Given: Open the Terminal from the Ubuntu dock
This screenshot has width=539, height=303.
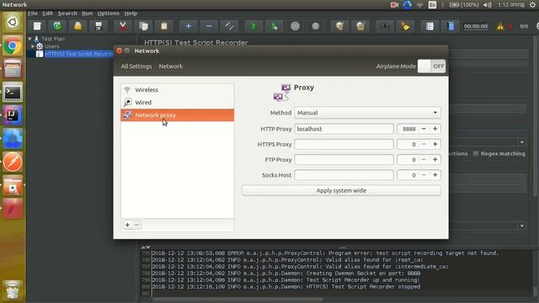Looking at the screenshot, I should [13, 92].
